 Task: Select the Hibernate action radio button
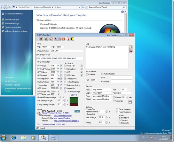(x=120, y=123)
